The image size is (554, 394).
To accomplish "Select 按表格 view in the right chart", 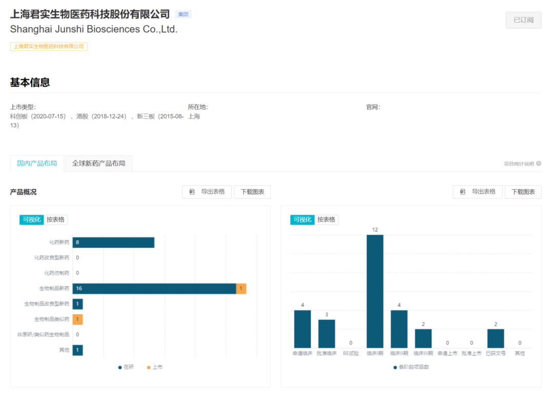I will pyautogui.click(x=326, y=220).
